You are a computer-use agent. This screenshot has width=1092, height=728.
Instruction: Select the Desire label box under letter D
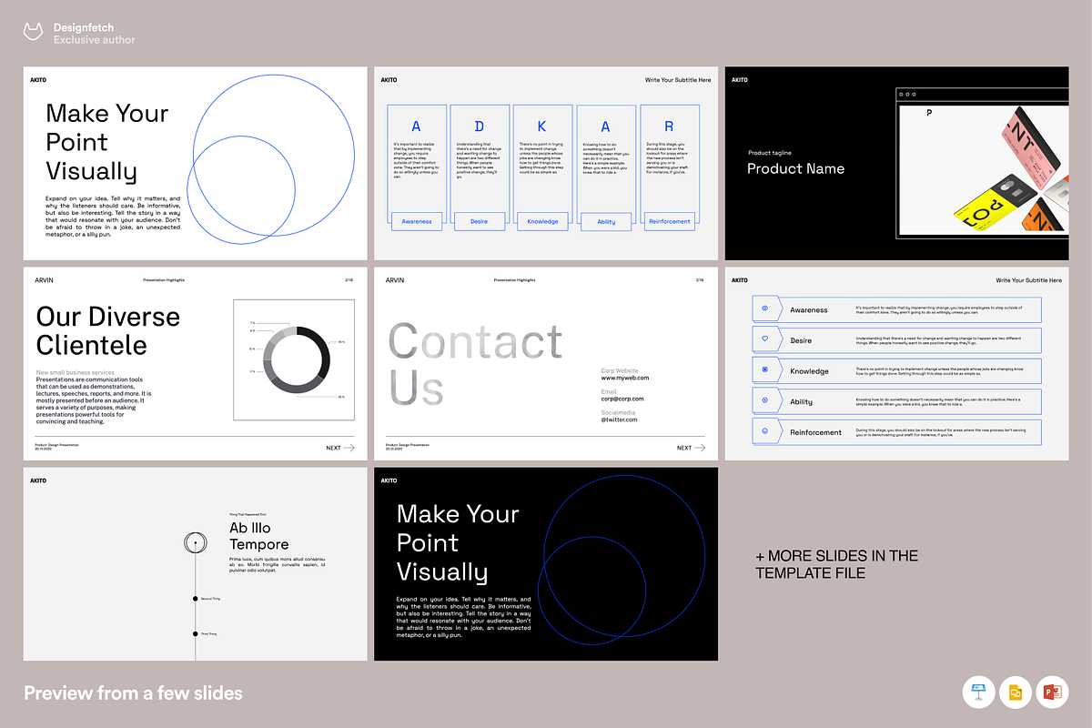point(479,221)
